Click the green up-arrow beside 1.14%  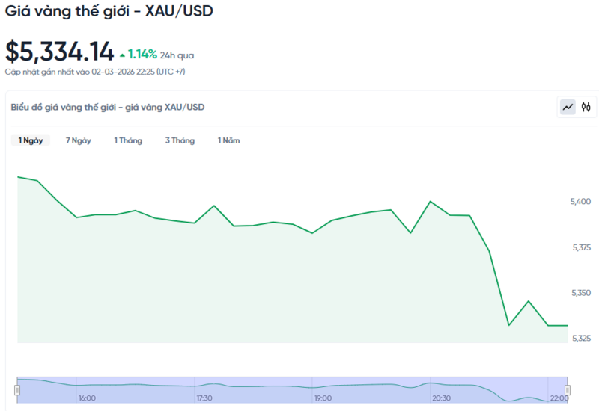pos(122,55)
